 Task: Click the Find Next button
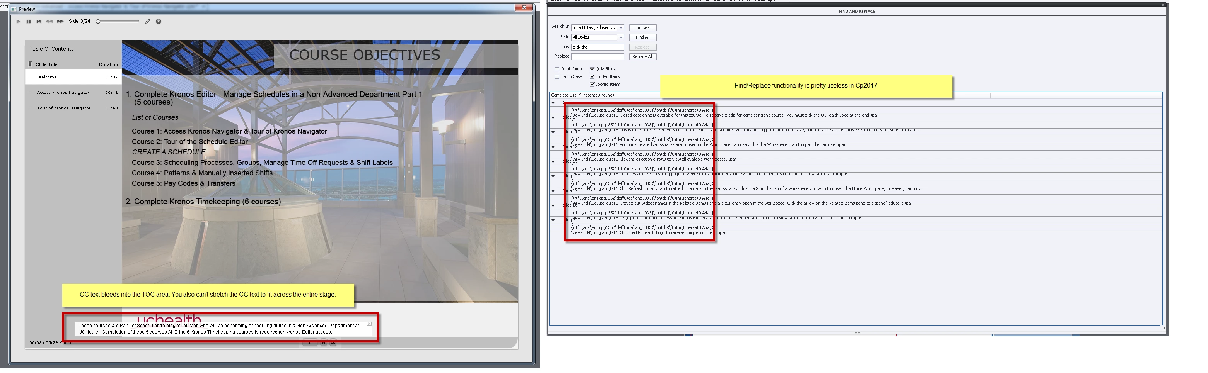tap(642, 28)
